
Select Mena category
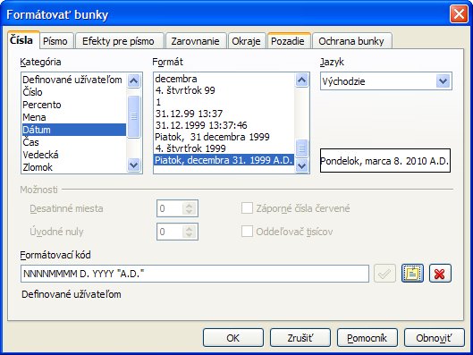(x=74, y=117)
